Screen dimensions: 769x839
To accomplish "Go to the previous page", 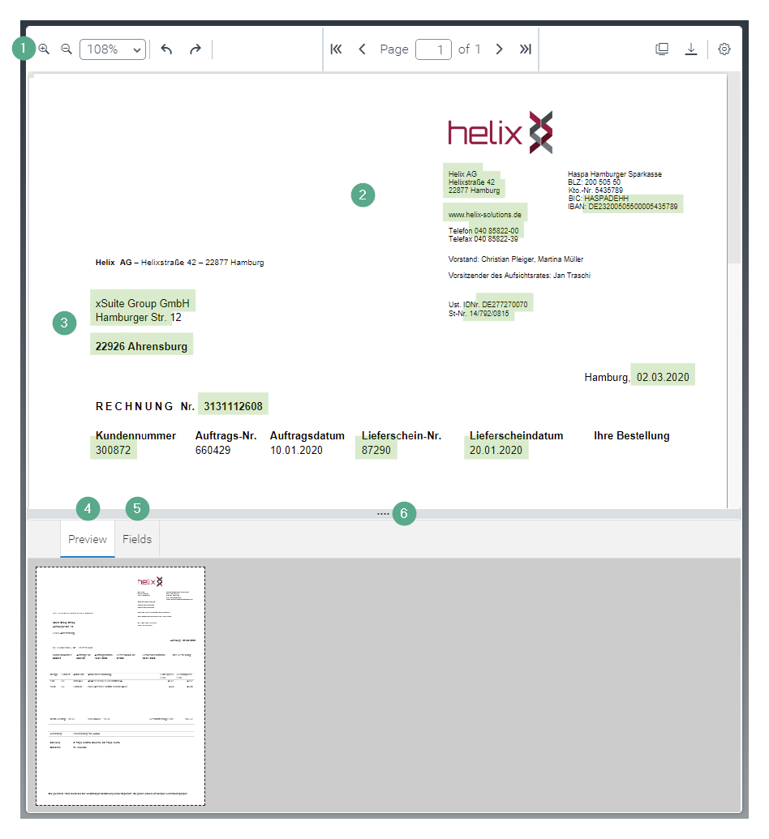I will pos(362,49).
